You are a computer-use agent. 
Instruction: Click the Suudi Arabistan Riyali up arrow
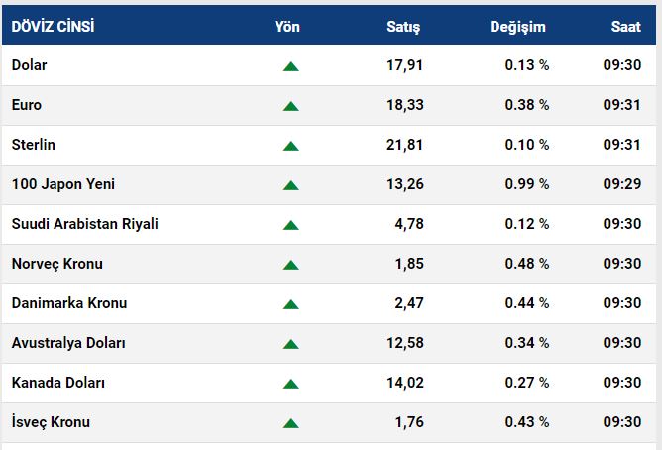(x=290, y=225)
